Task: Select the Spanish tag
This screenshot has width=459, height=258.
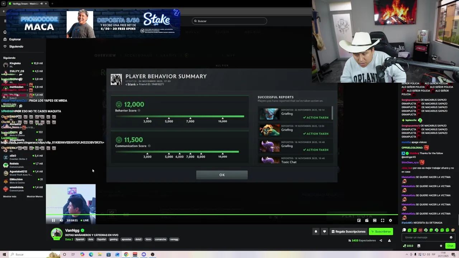Action: point(80,239)
